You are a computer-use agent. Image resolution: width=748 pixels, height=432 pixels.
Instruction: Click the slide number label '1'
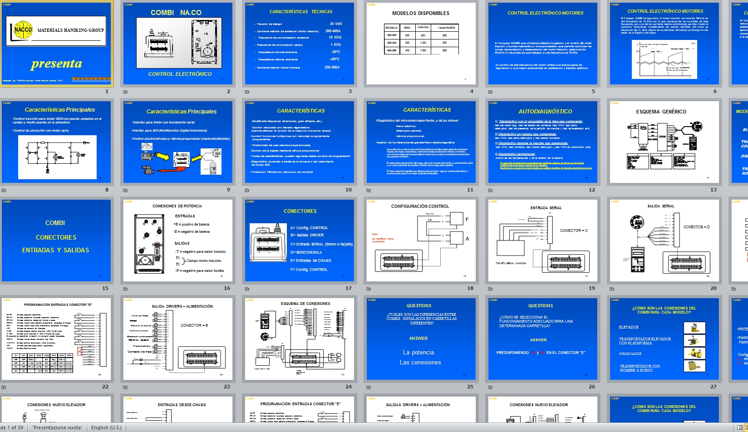107,91
